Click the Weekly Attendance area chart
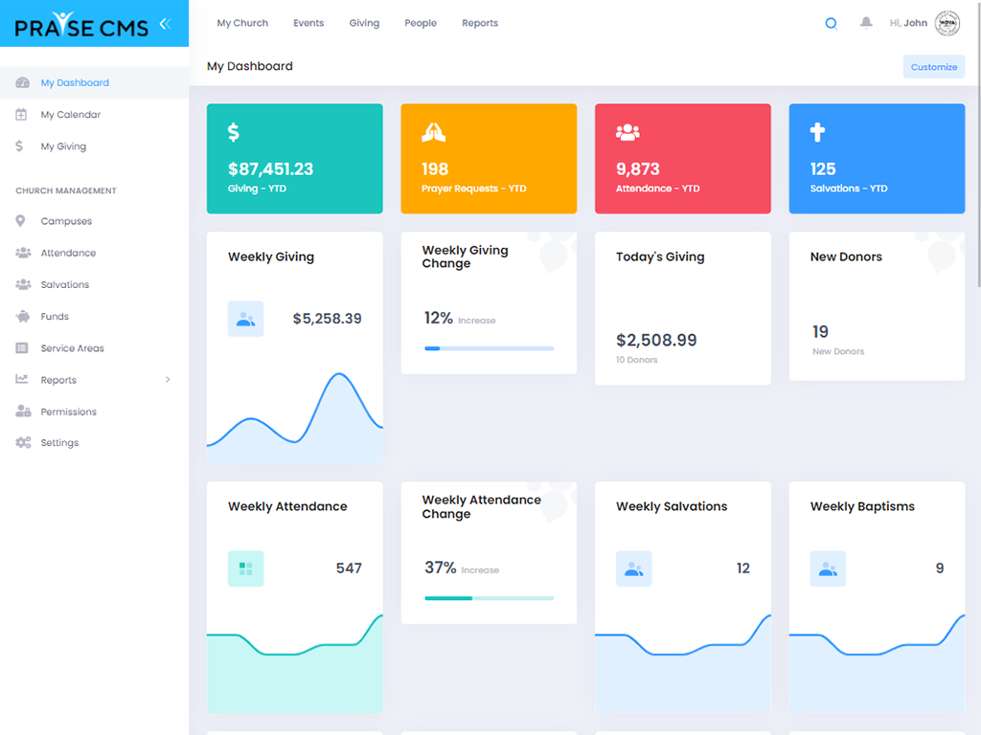The height and width of the screenshot is (735, 981). 295,664
